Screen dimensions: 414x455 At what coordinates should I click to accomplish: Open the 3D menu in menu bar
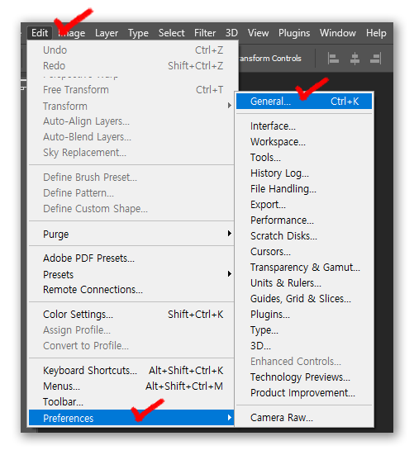point(231,33)
